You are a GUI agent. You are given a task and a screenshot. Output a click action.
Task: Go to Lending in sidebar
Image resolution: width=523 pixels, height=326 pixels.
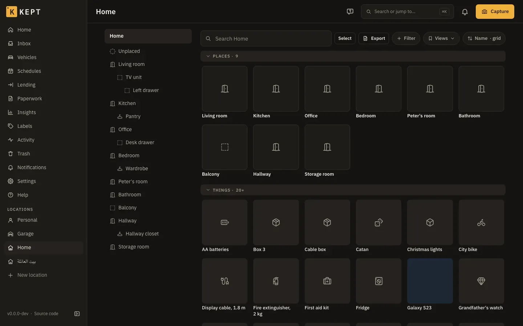[x=44, y=85]
